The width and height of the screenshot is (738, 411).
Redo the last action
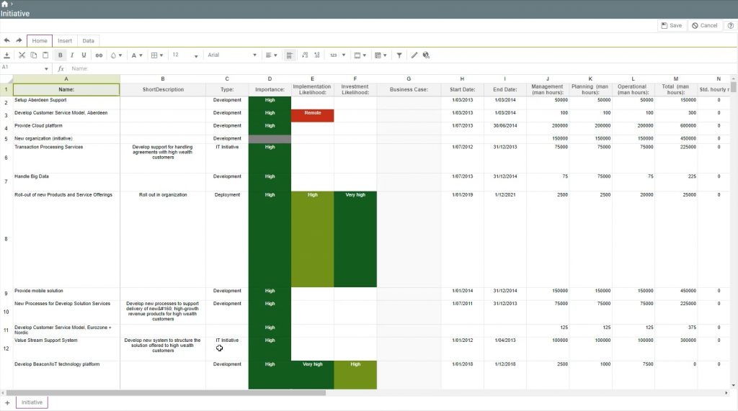tap(19, 40)
